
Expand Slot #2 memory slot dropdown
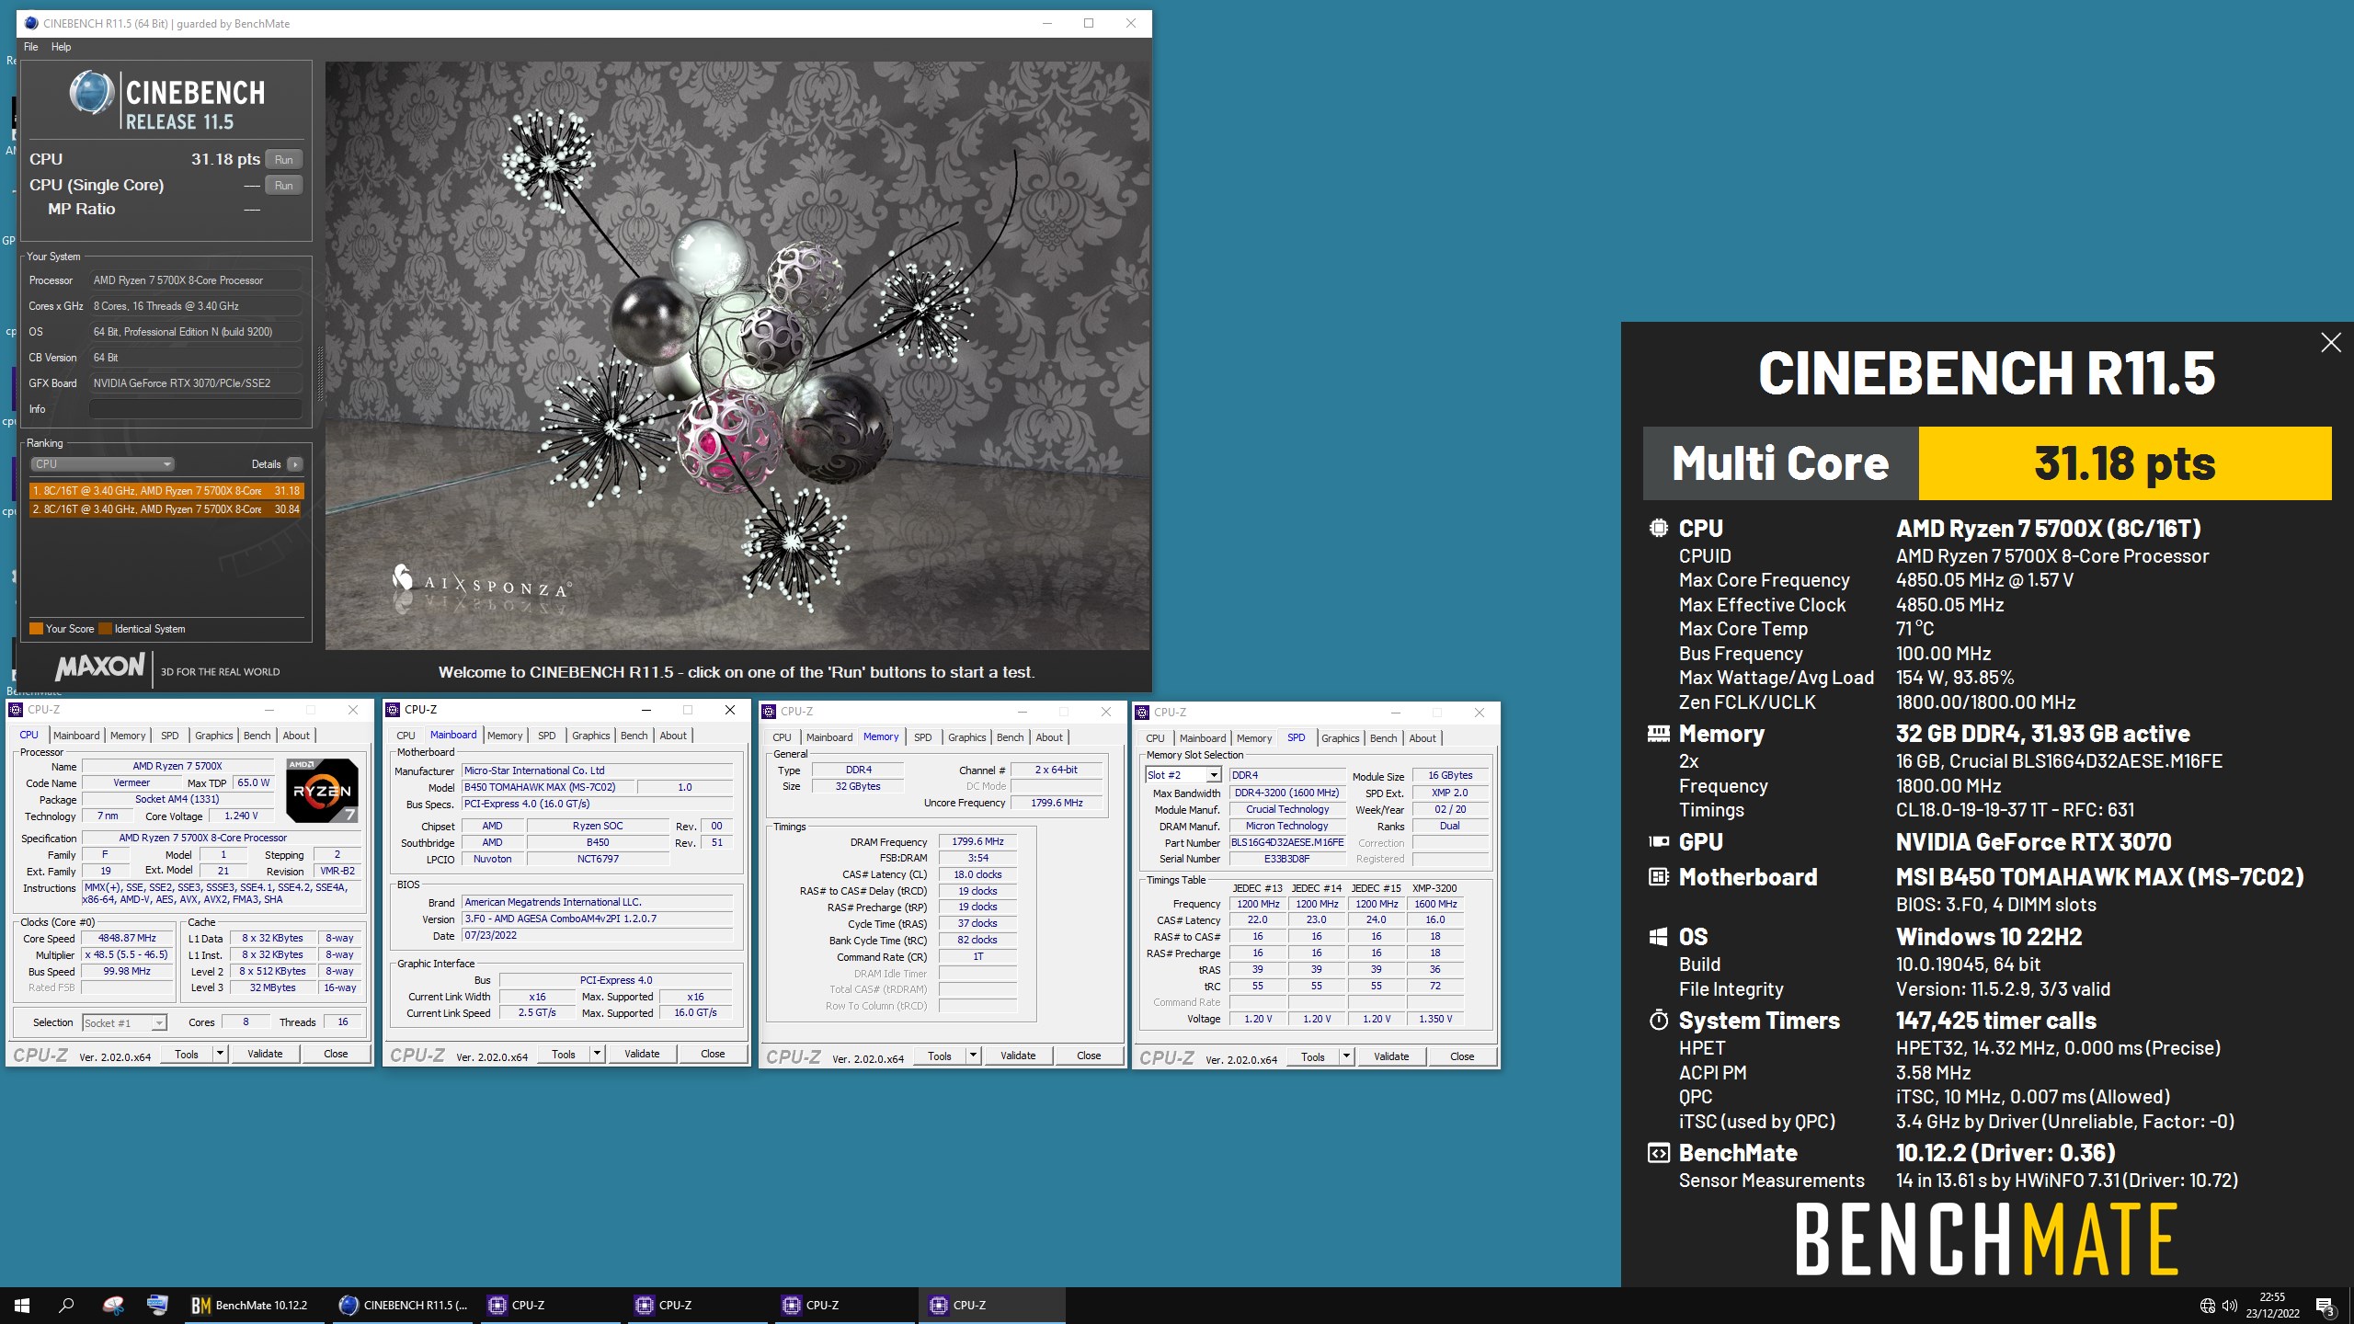1214,776
